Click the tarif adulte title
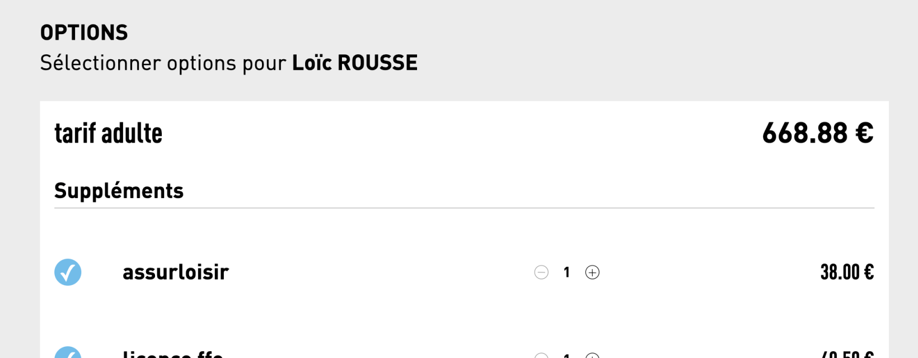 coord(108,134)
